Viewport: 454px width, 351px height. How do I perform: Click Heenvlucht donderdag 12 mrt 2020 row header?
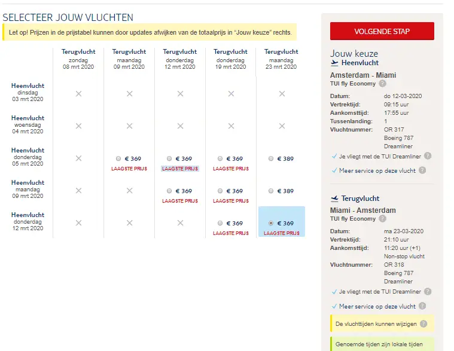(28, 221)
